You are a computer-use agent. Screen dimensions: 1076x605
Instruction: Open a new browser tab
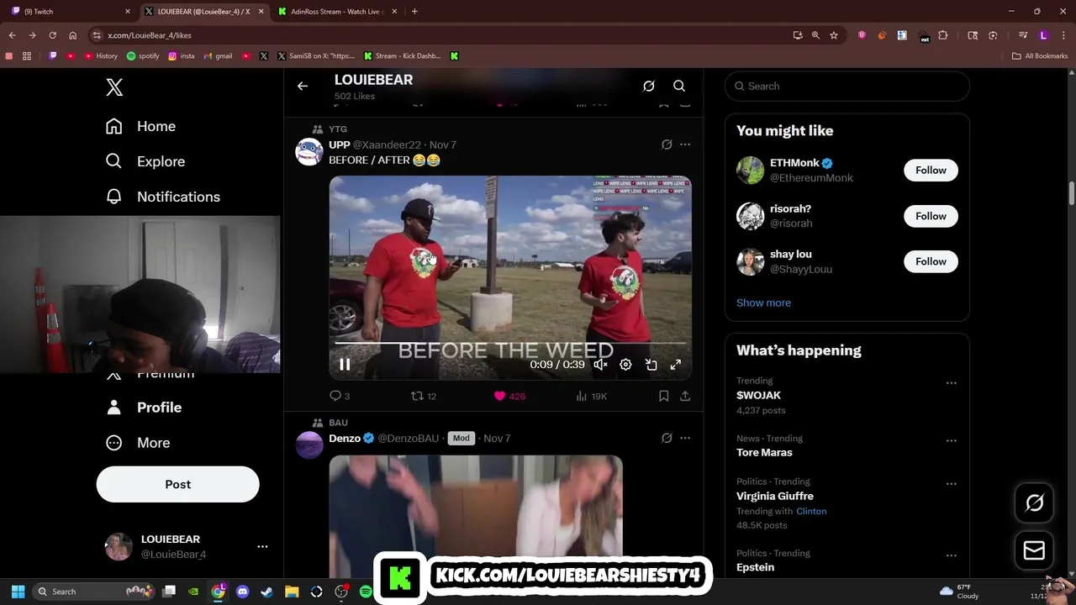pos(414,11)
